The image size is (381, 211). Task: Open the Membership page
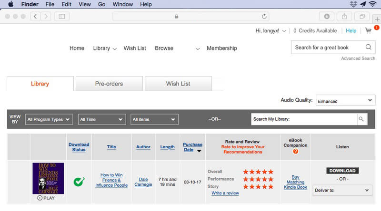pyautogui.click(x=222, y=48)
